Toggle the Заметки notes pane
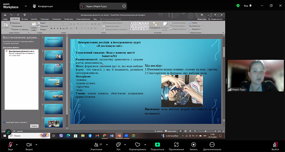The width and height of the screenshot is (285, 152). (x=158, y=131)
